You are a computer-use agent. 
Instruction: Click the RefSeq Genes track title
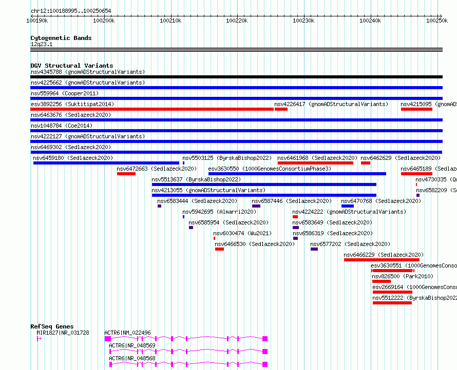click(52, 326)
